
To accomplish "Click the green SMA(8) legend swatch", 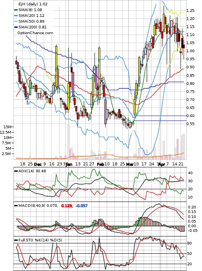I will 16,10.
